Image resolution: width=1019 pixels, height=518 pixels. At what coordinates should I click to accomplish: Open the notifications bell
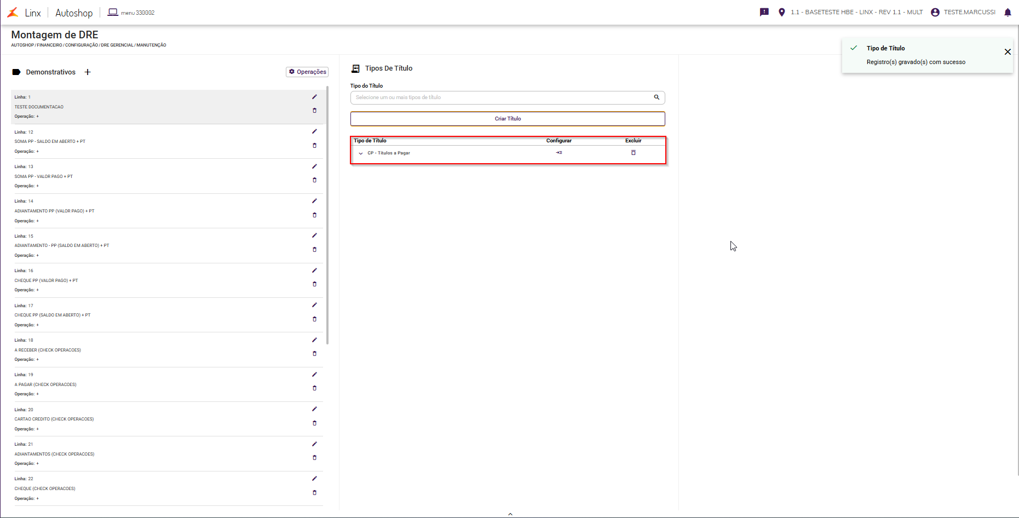(x=1008, y=12)
